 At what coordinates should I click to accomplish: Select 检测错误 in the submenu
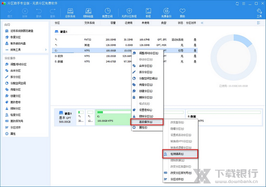click(x=178, y=154)
